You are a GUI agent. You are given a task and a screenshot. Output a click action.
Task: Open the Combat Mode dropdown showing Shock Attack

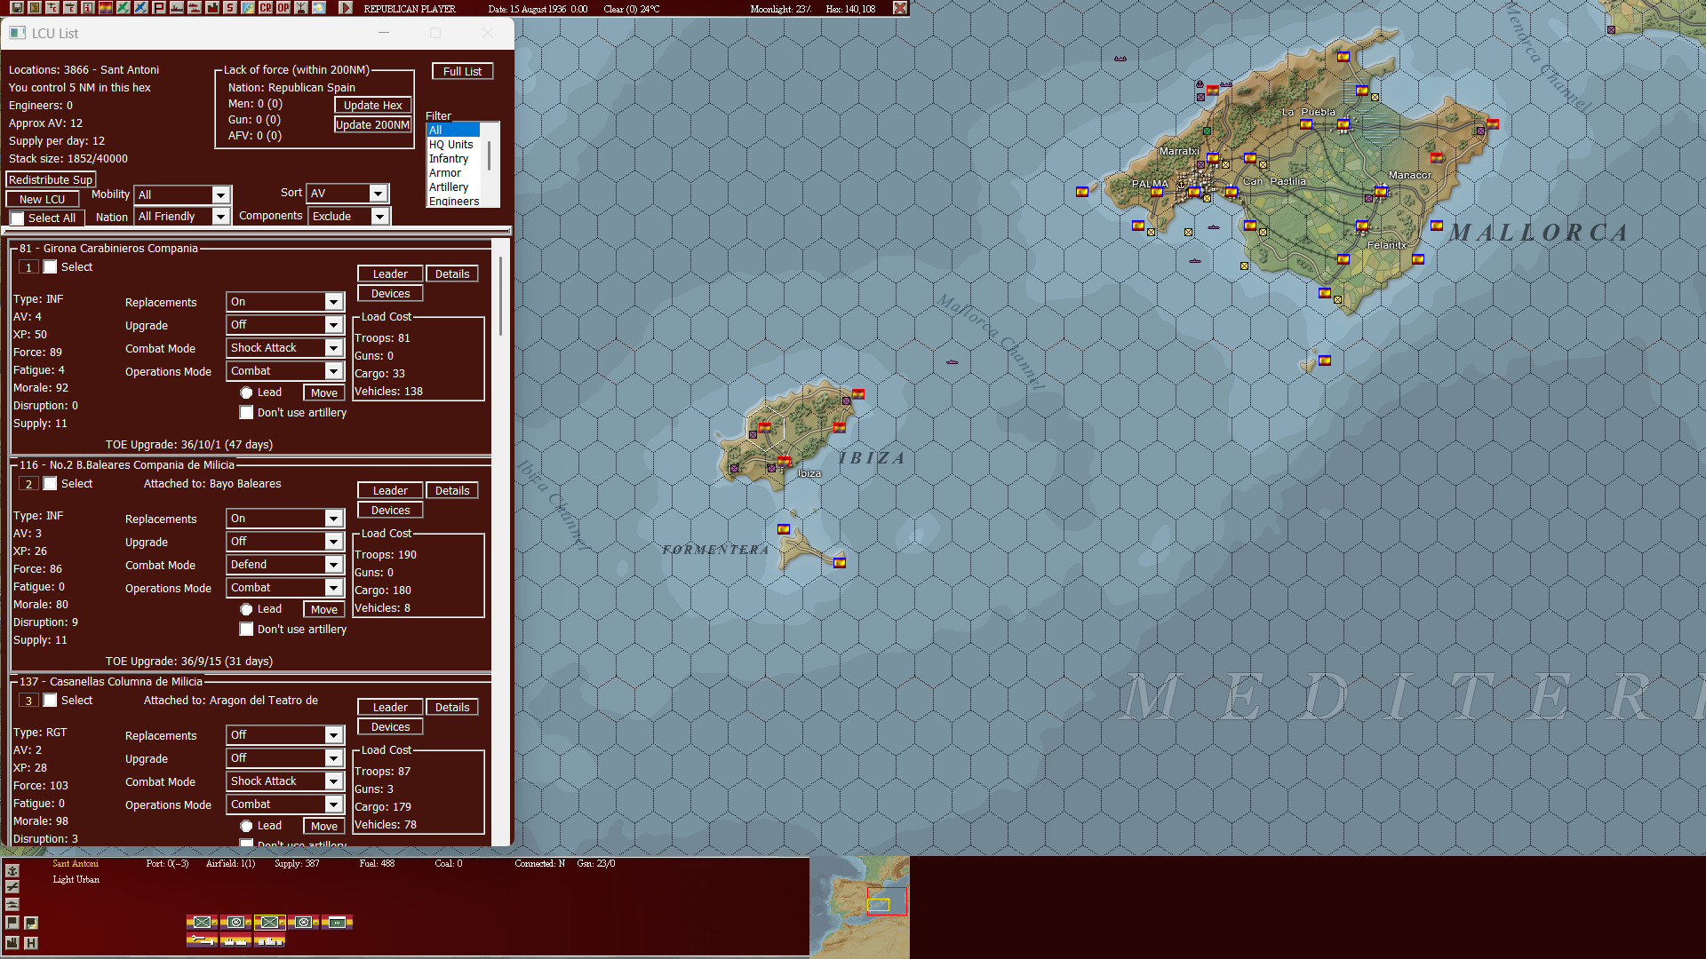(x=333, y=348)
